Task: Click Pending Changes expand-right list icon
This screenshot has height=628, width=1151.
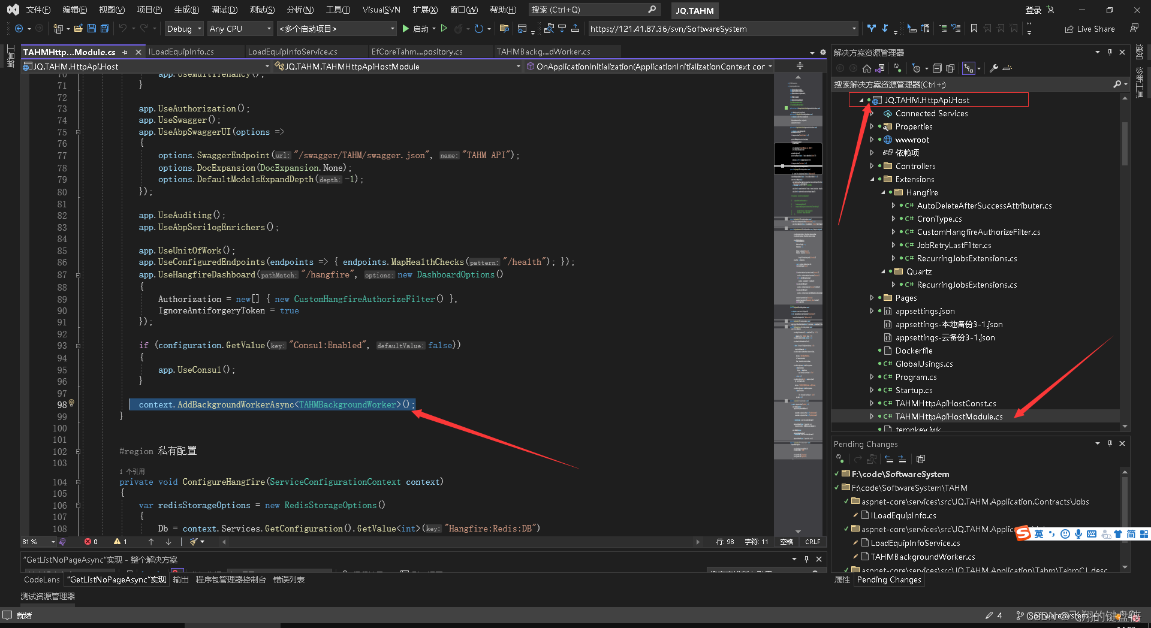Action: coord(902,459)
